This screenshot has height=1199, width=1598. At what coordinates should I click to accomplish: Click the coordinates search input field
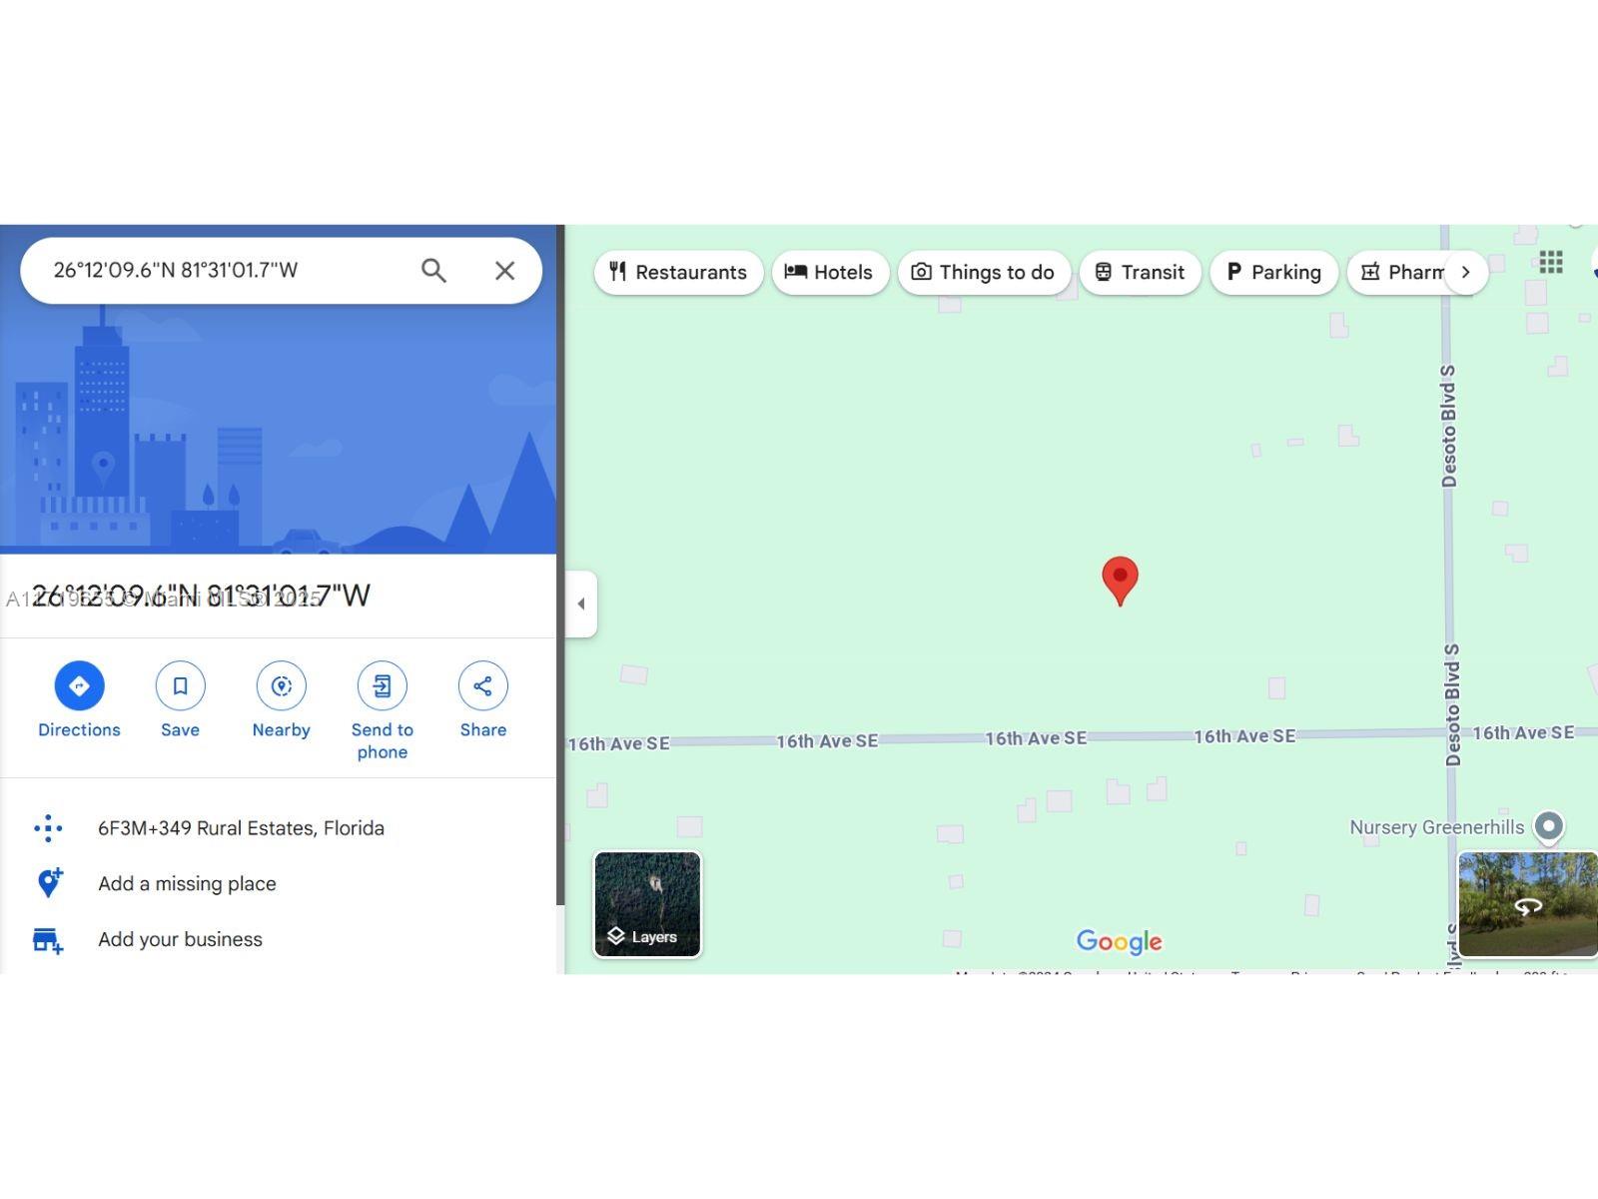(230, 271)
